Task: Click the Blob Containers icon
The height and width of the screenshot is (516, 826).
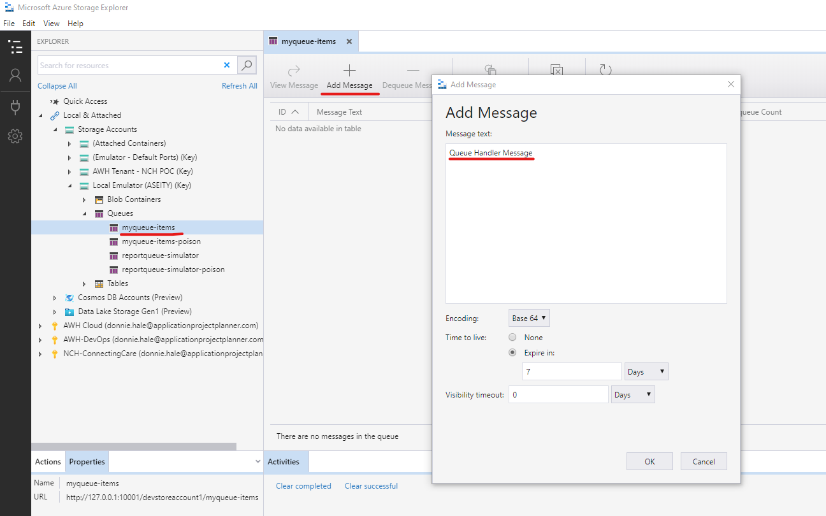Action: [x=99, y=199]
